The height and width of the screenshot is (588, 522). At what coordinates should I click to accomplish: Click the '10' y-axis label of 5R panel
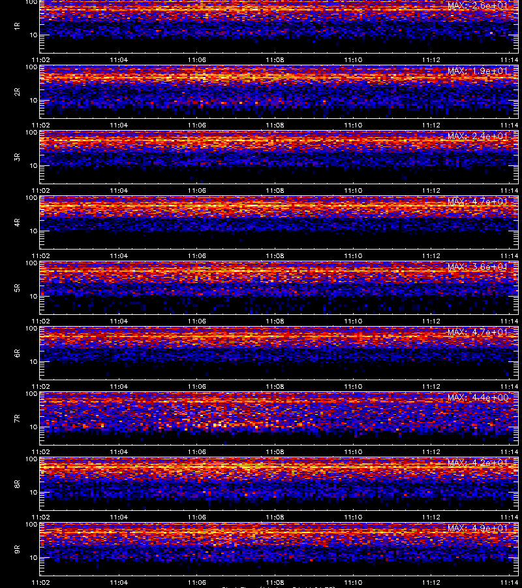pyautogui.click(x=34, y=297)
